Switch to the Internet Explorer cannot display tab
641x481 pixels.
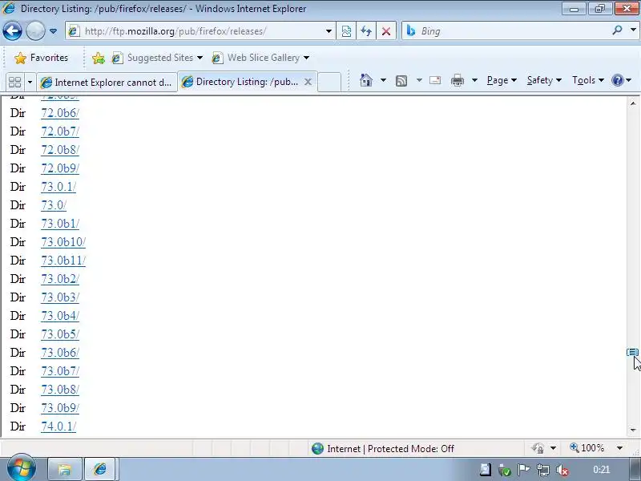pos(107,83)
